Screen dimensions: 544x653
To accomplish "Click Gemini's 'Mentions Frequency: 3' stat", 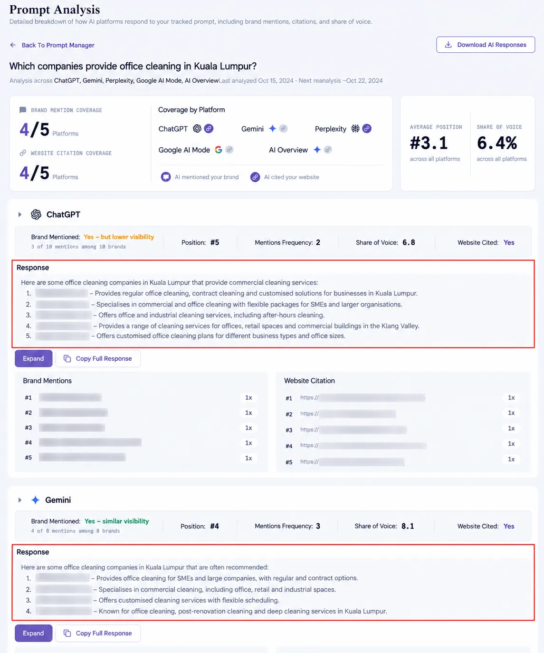I will 287,526.
